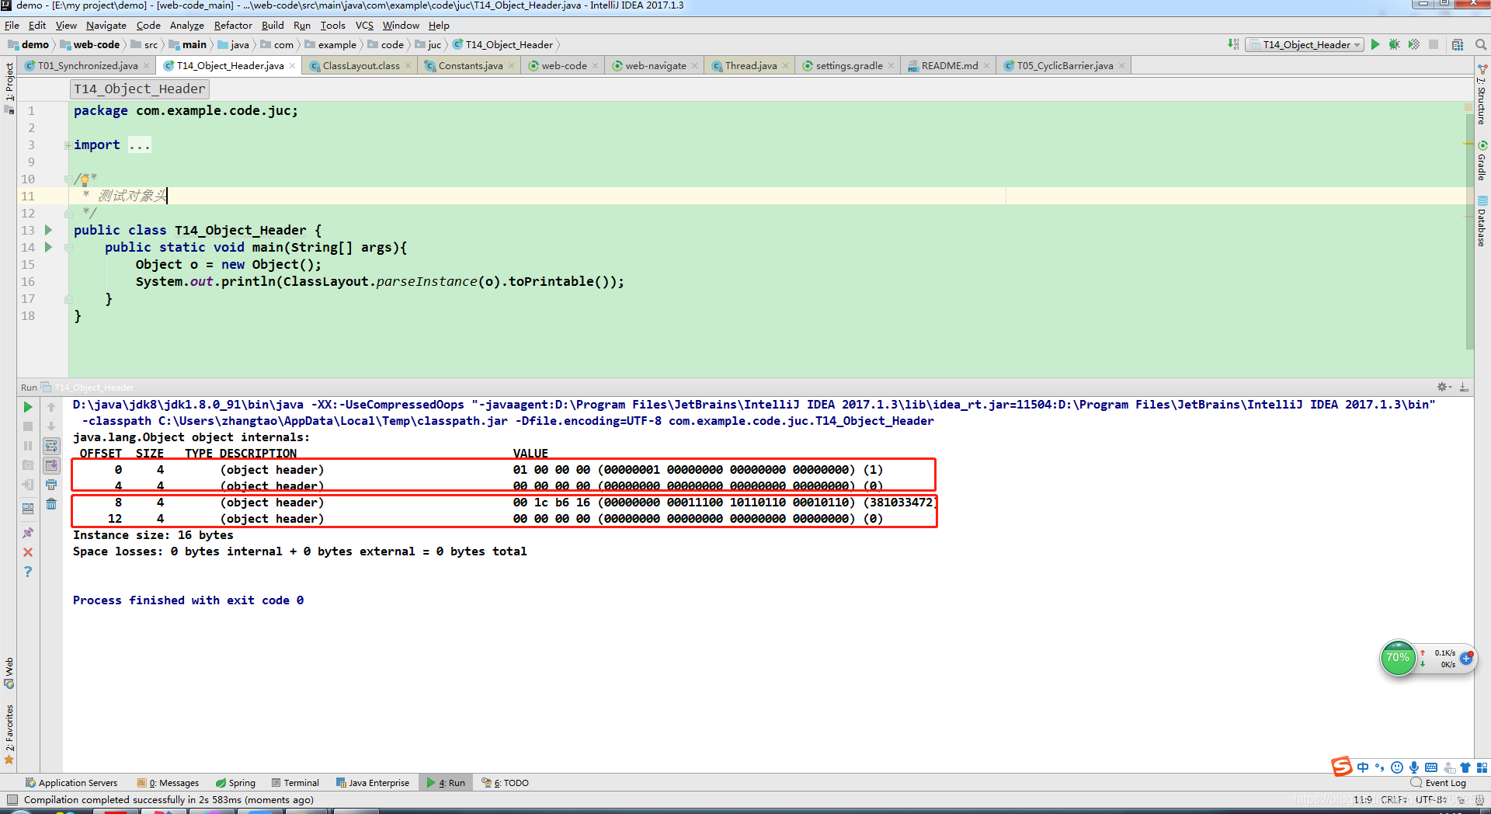Viewport: 1491px width, 814px height.
Task: Clear all console output with trash icon
Action: 51,504
